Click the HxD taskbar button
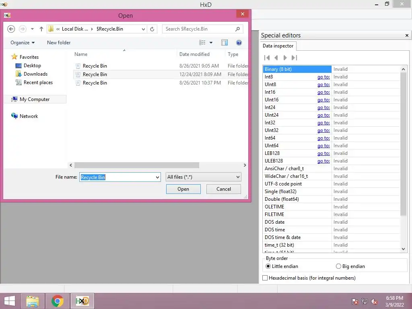This screenshot has height=309, width=412. pyautogui.click(x=82, y=301)
